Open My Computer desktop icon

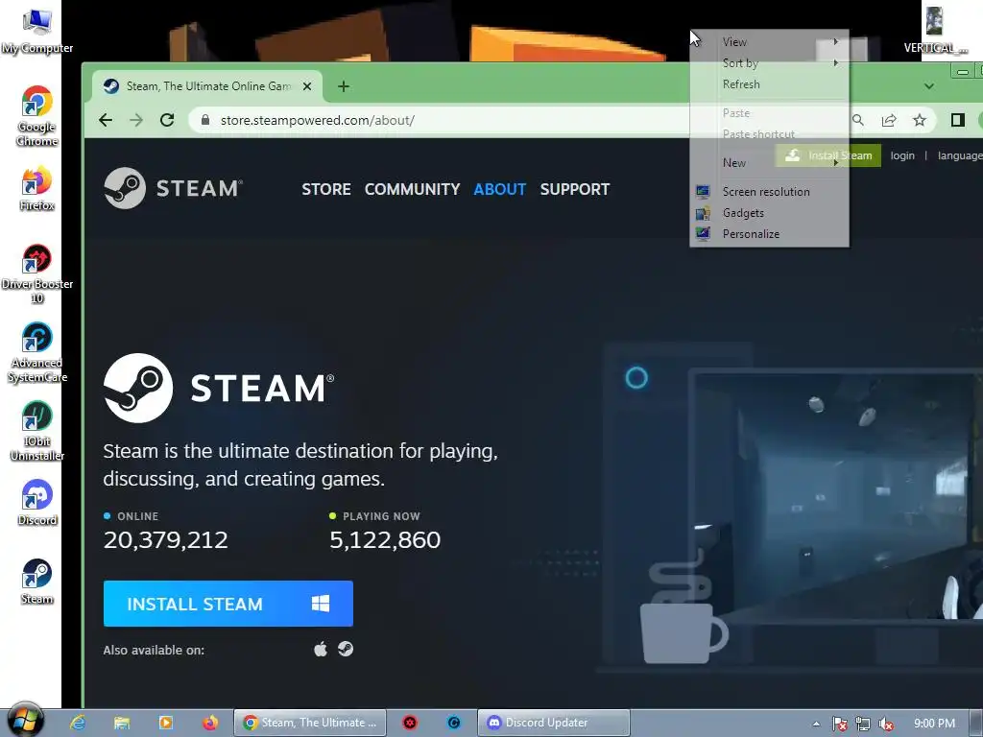click(x=37, y=31)
